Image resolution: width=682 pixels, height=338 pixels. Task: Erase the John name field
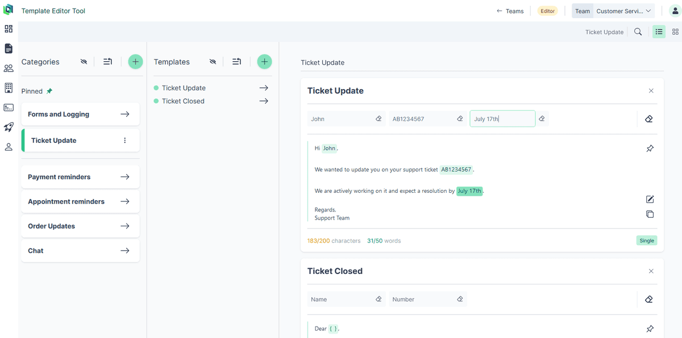click(379, 119)
